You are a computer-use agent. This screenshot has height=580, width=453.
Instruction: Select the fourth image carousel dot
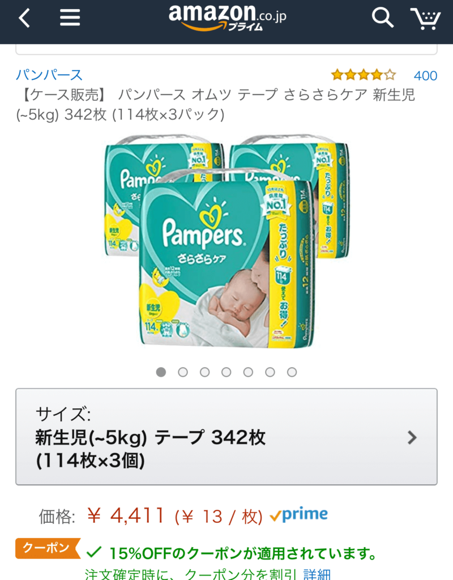point(226,372)
